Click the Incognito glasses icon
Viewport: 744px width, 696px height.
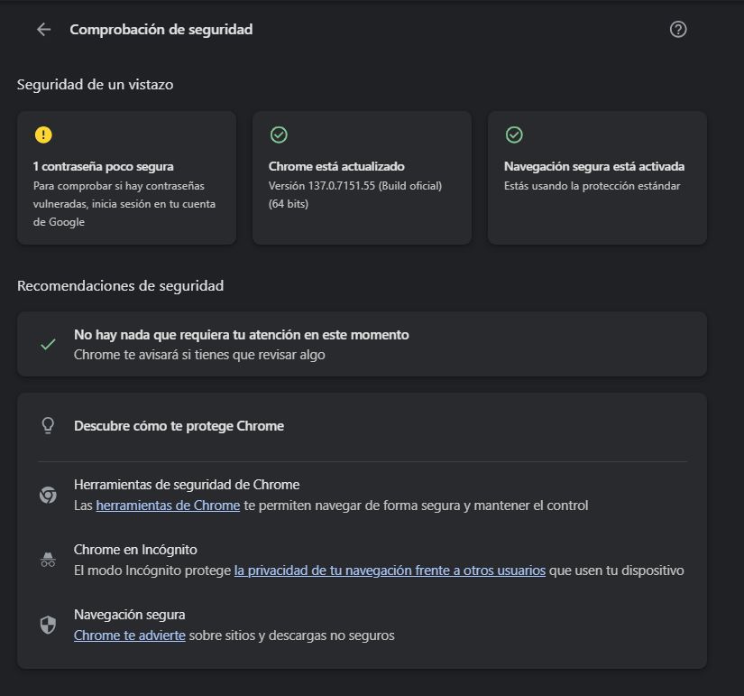pos(48,560)
